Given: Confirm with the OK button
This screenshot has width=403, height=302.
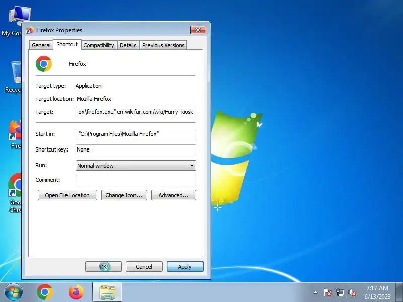Looking at the screenshot, I should (x=103, y=267).
